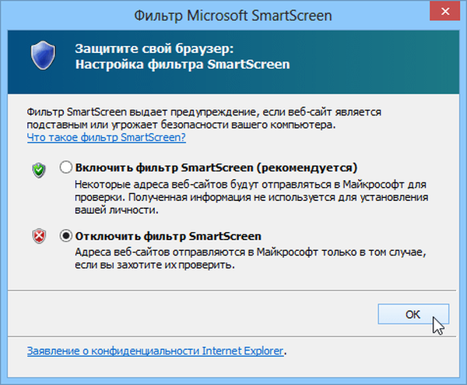Click description starting 'Некоторые адреса веб-сайтов'
Viewport: 467px width, 385px height.
point(251,197)
